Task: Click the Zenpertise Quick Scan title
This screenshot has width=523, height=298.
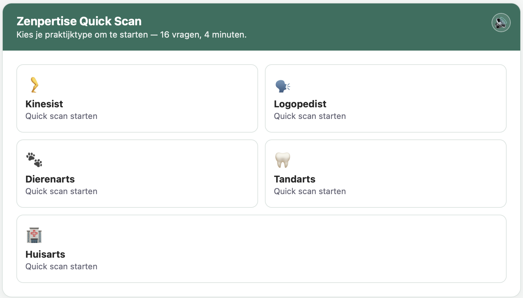Action: [x=79, y=21]
